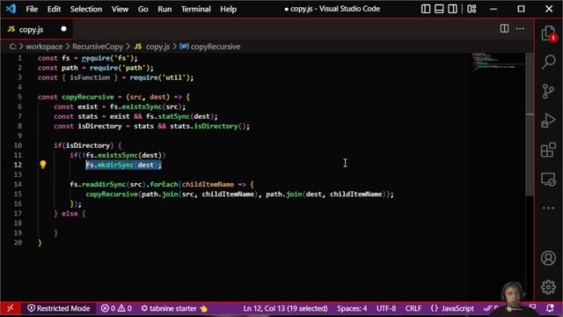Open the Help menu
Screen dimensions: 563x317
pyautogui.click(x=228, y=9)
